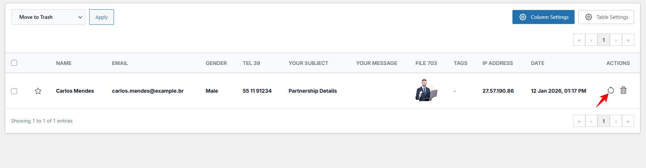Open the uploaded file thumbnail
This screenshot has width=646, height=168.
tap(426, 90)
